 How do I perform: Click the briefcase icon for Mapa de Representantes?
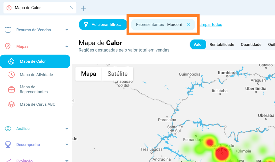point(12,89)
